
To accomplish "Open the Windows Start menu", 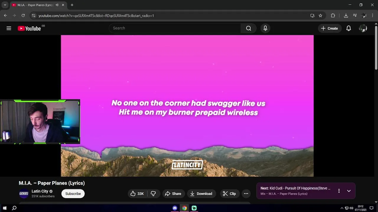I will pos(5,208).
